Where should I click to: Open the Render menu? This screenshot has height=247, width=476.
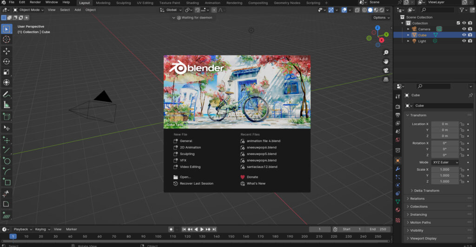click(35, 2)
